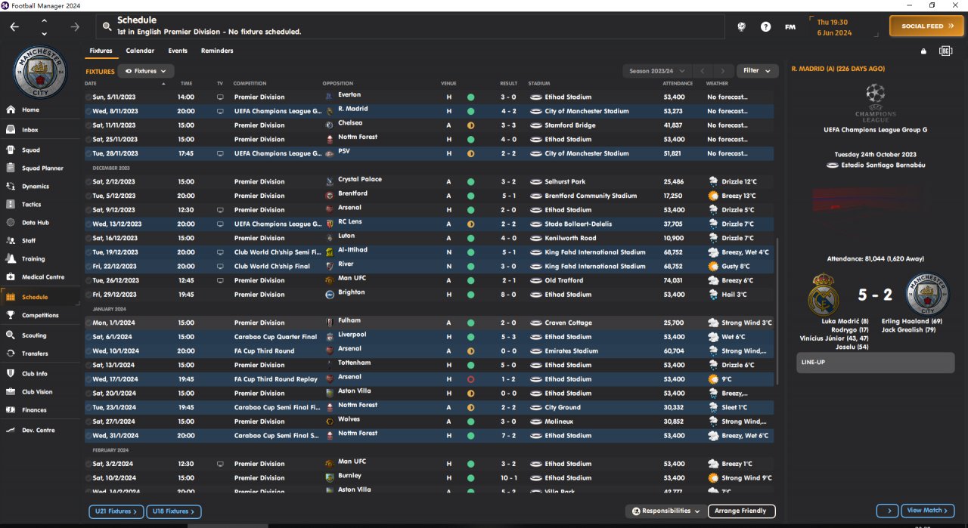Open the Season 2023/24 dropdown

(656, 71)
